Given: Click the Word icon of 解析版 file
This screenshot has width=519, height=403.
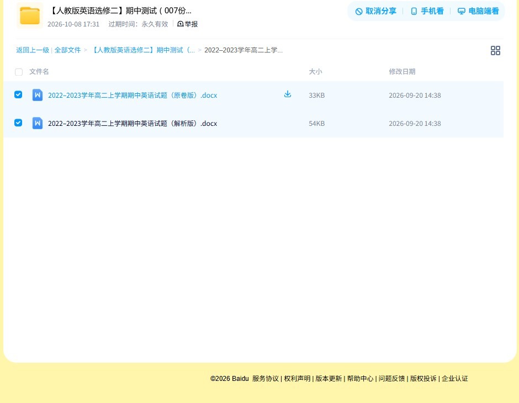Looking at the screenshot, I should (x=38, y=123).
